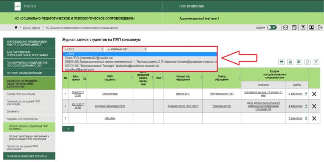Open the mail envelope icon

click(x=286, y=27)
